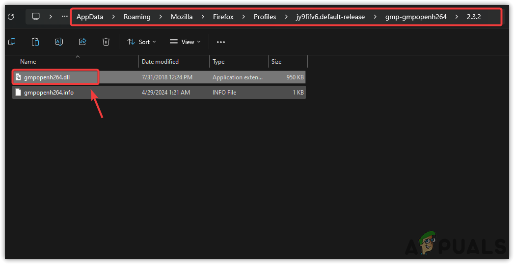Click the 7/31/2018 12:24 PM date cell
514x264 pixels.
pyautogui.click(x=167, y=77)
